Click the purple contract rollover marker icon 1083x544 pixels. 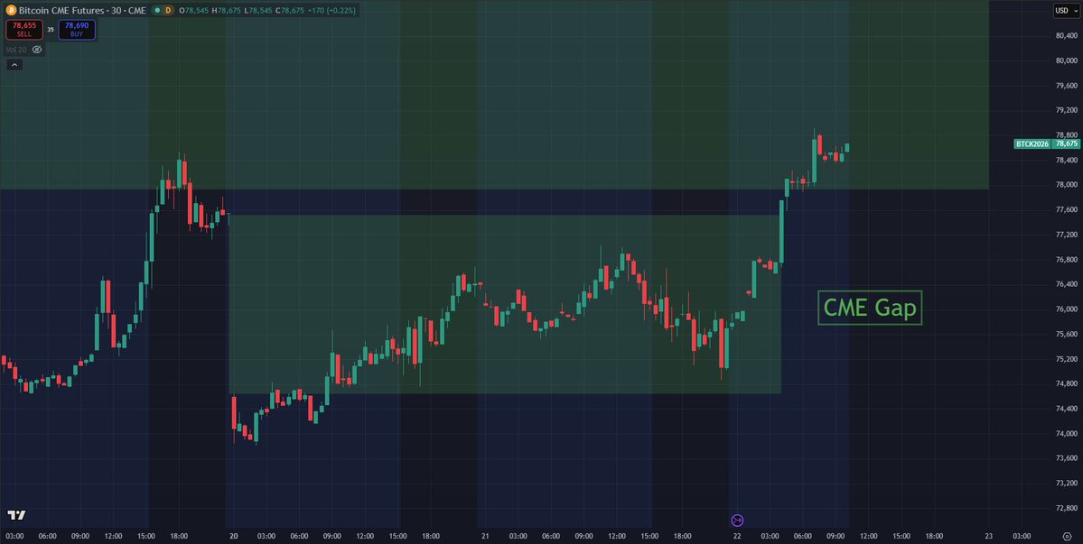click(x=737, y=520)
